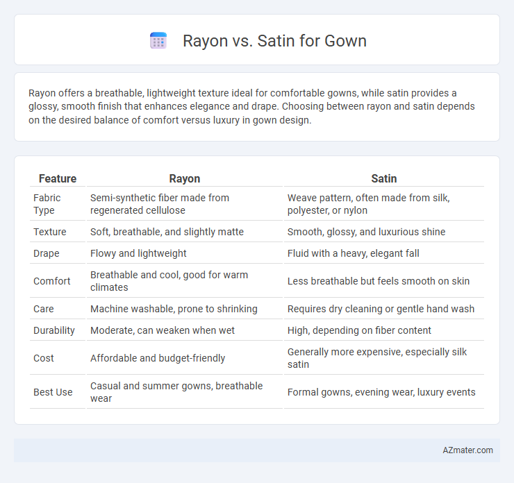This screenshot has height=483, width=514.
Task: Click 'Smooth, glossy, and luxurious shine' cell
Action: coord(384,232)
